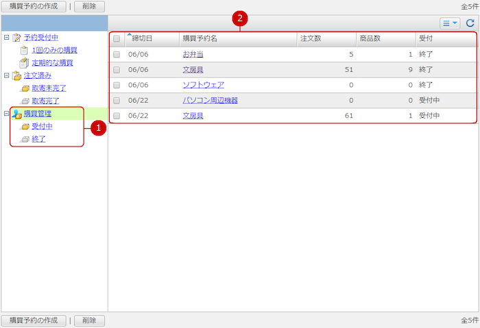
Task: Check the box for お弁当 row
Action: point(117,54)
